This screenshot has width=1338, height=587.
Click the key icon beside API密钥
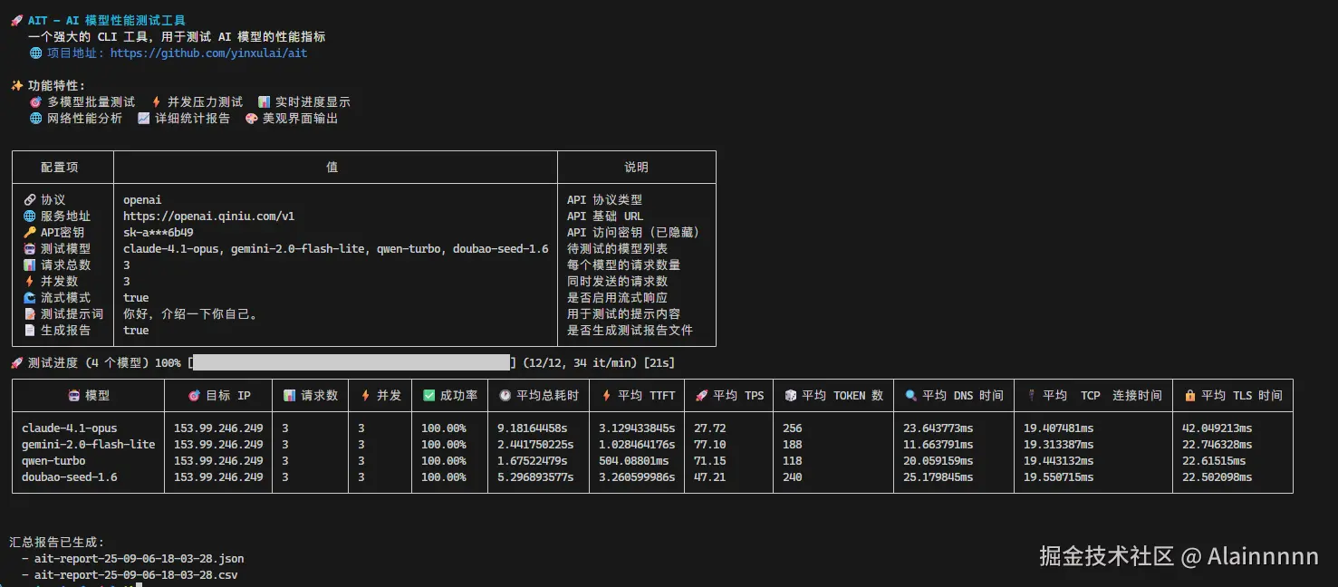(29, 233)
